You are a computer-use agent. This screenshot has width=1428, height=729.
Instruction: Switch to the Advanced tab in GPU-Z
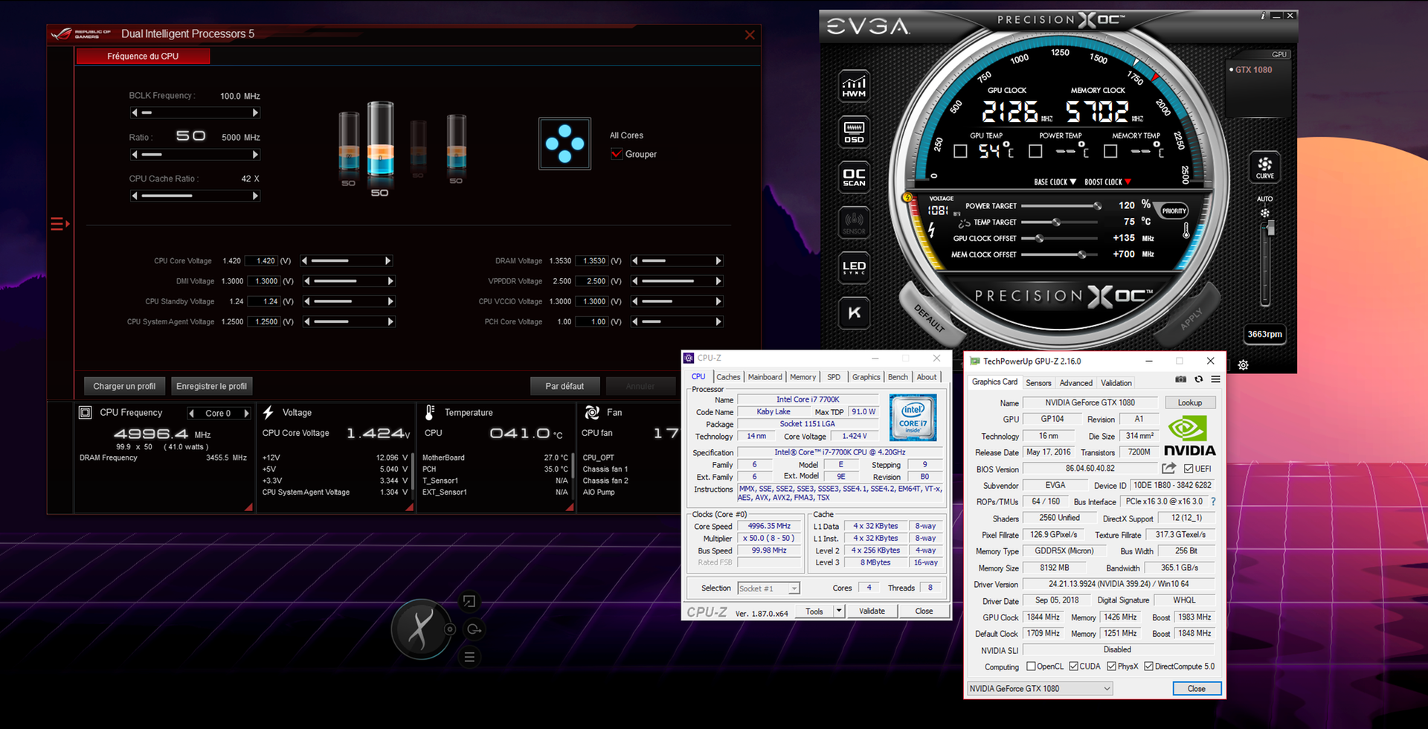click(x=1075, y=383)
